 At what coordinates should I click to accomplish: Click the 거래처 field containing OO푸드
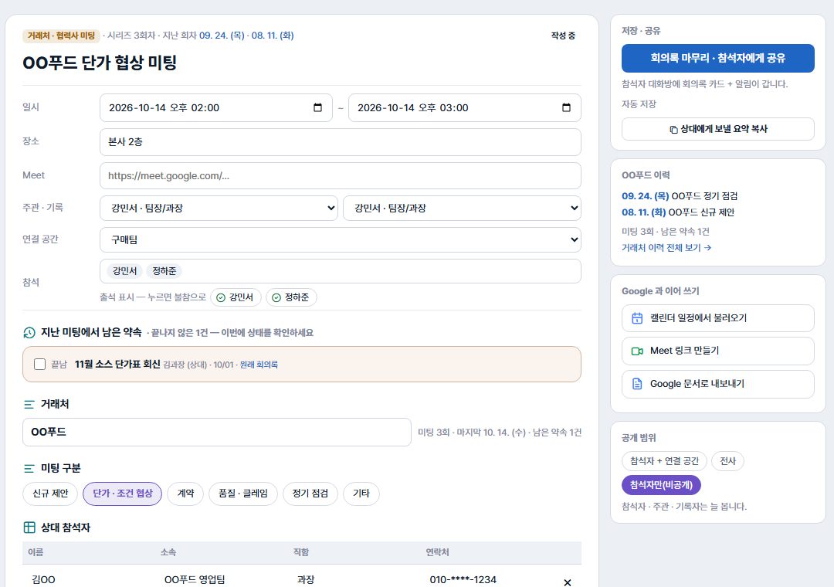coord(216,432)
